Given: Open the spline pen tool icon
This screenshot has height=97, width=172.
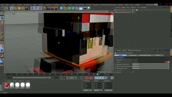Looking at the screenshot, I should tap(65, 8).
